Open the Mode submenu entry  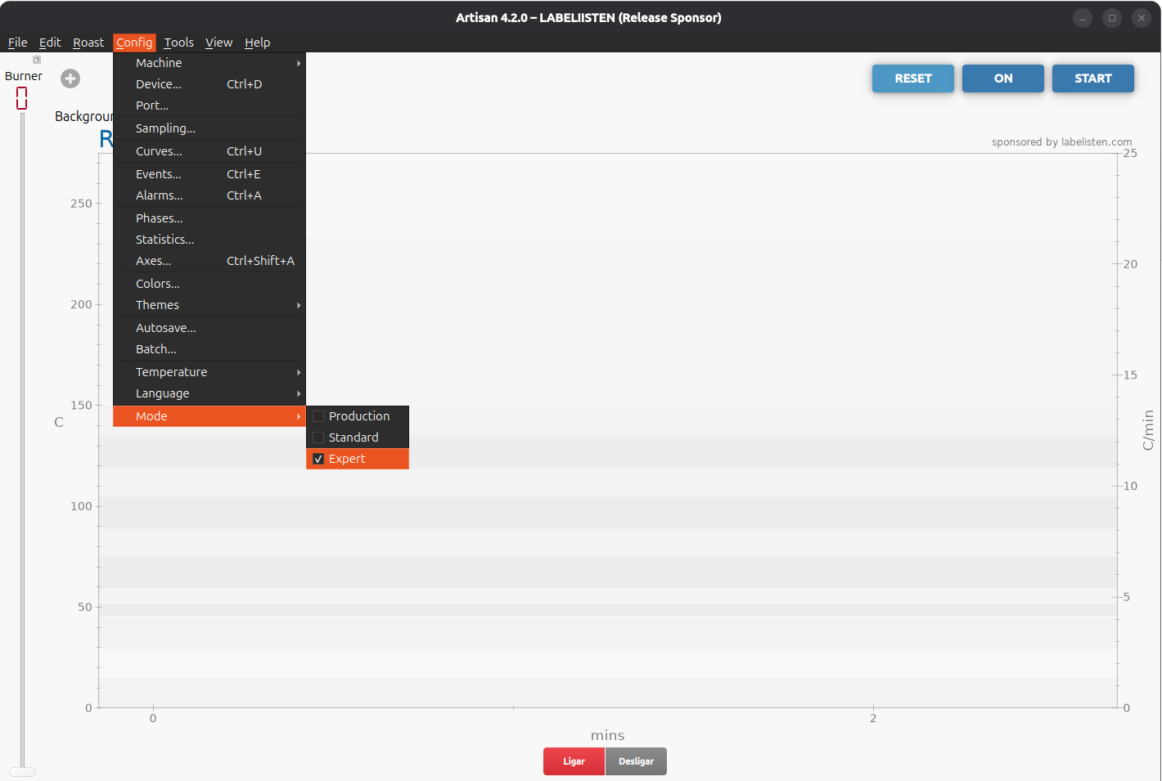coord(209,416)
